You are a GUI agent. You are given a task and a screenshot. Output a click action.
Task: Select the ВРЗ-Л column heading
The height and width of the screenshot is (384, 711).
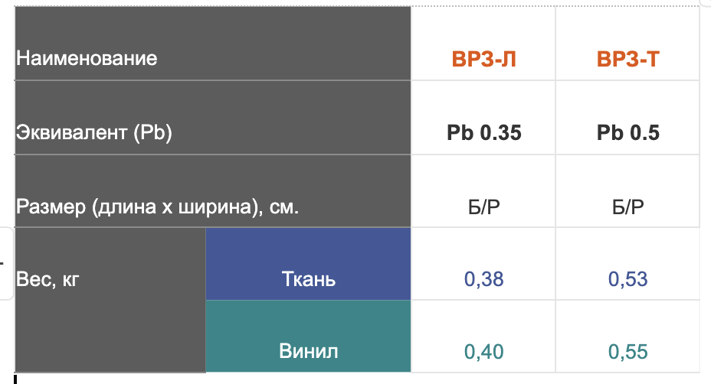(x=483, y=59)
